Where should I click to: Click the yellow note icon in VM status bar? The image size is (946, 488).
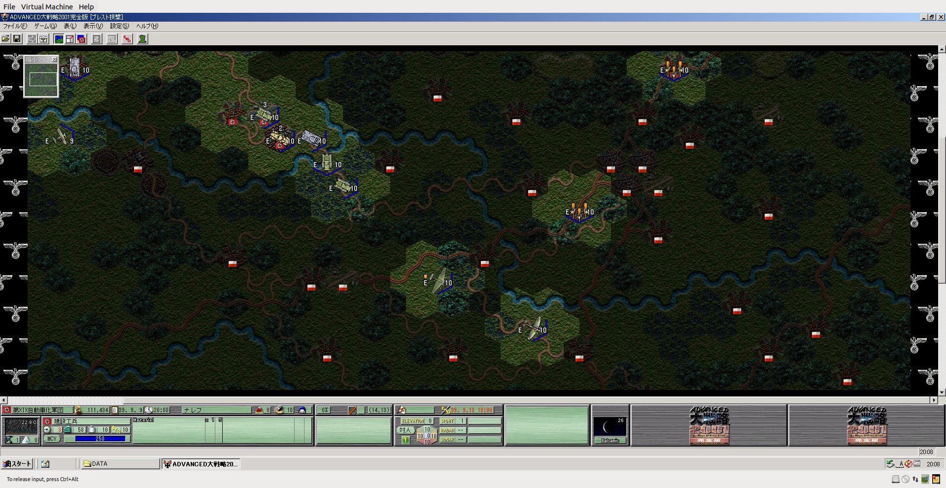(x=936, y=479)
